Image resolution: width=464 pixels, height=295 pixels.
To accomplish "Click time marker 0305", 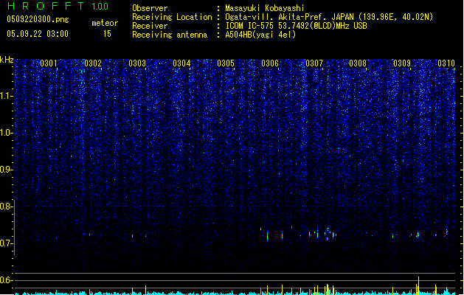I will pyautogui.click(x=226, y=63).
